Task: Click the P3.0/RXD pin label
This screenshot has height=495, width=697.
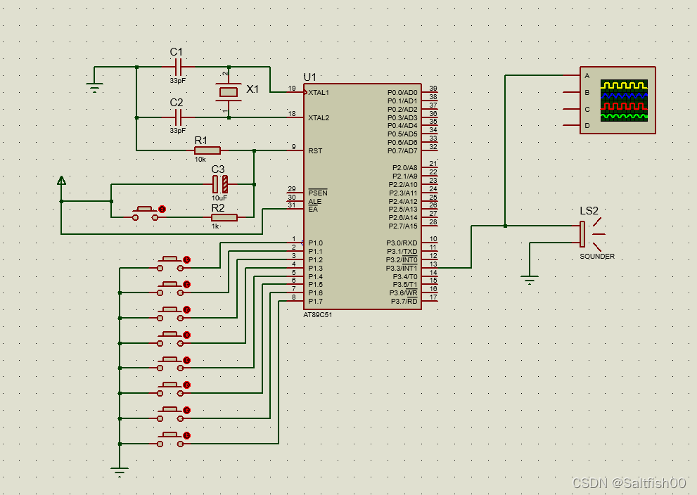Action: click(402, 243)
